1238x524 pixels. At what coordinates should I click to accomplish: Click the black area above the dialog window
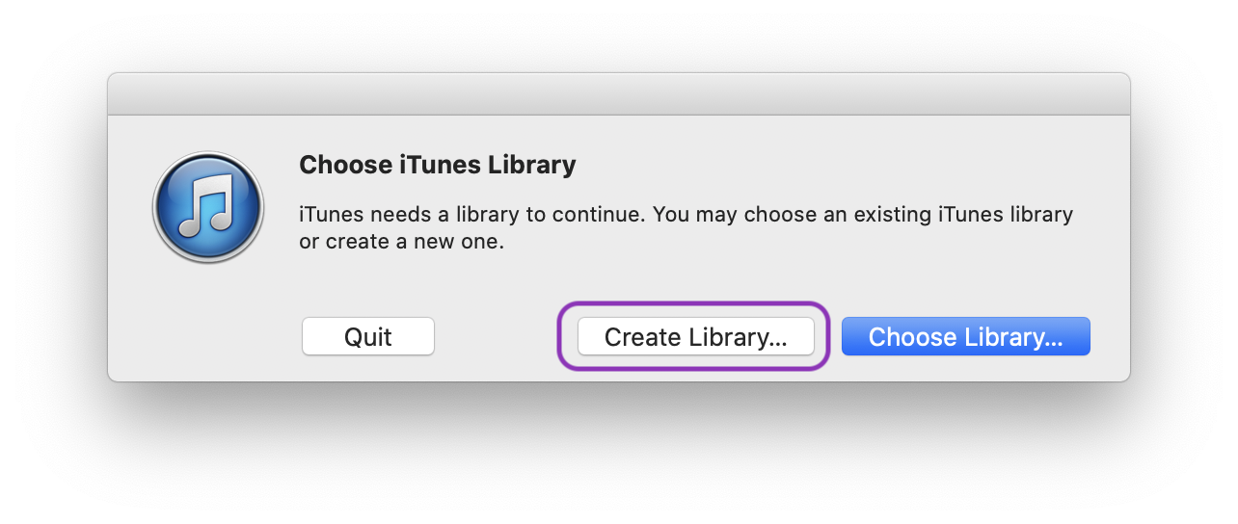(x=618, y=35)
